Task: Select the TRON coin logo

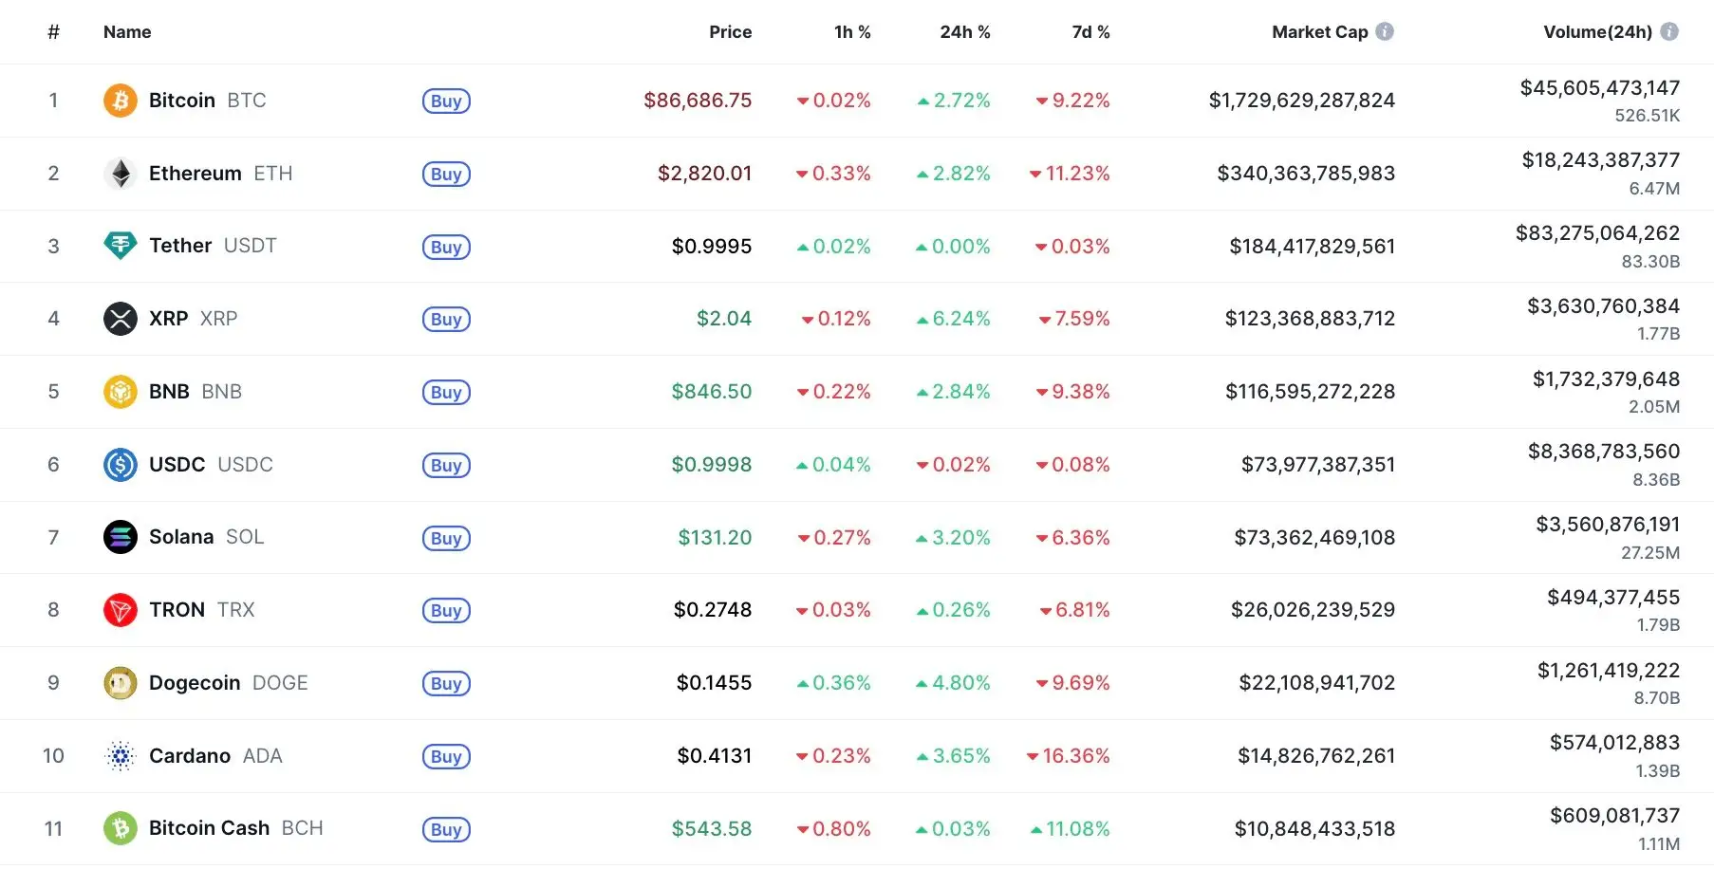Action: (120, 610)
